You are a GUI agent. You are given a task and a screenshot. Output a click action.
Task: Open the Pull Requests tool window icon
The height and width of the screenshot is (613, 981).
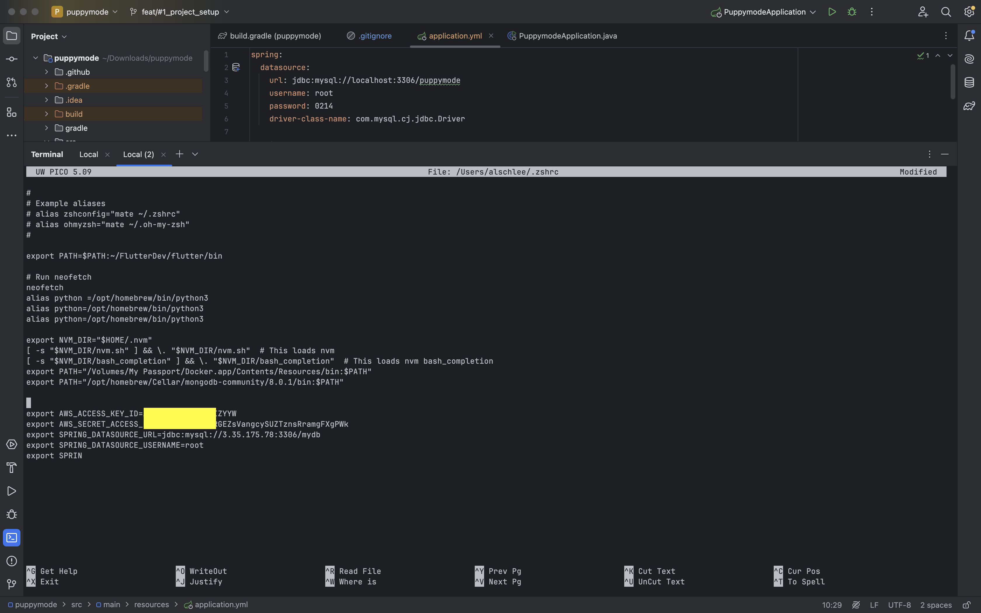(11, 82)
